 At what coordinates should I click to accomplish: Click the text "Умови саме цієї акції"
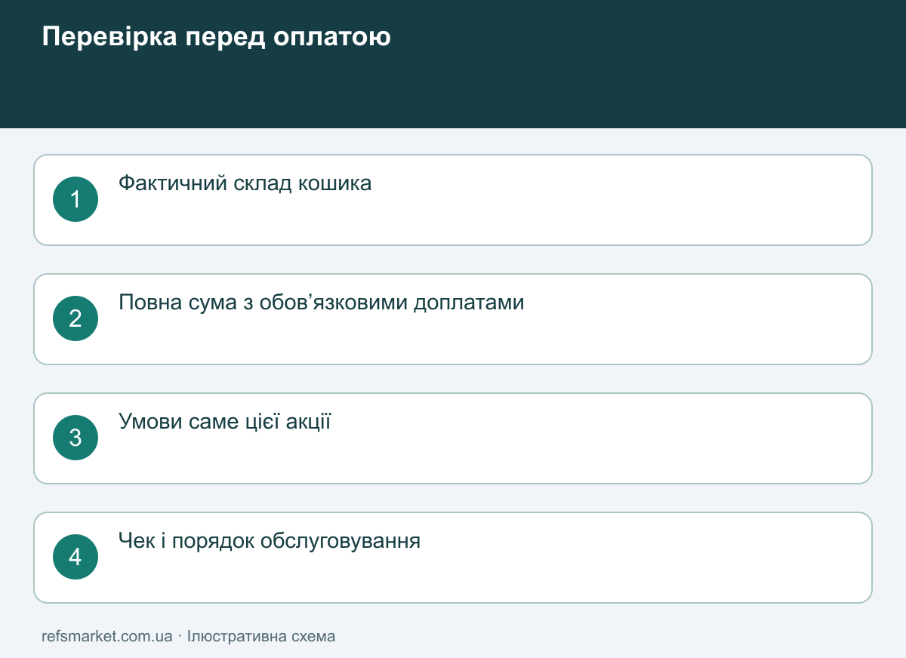coord(225,422)
